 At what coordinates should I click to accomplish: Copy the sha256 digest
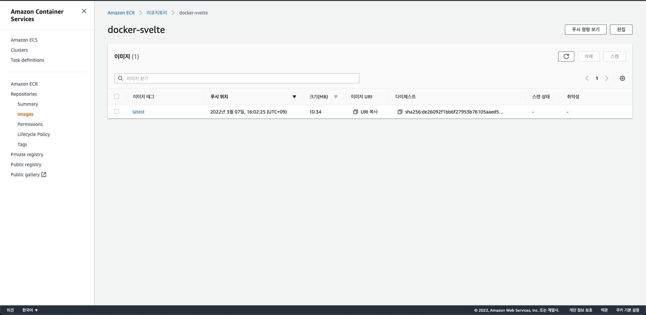[x=400, y=112]
